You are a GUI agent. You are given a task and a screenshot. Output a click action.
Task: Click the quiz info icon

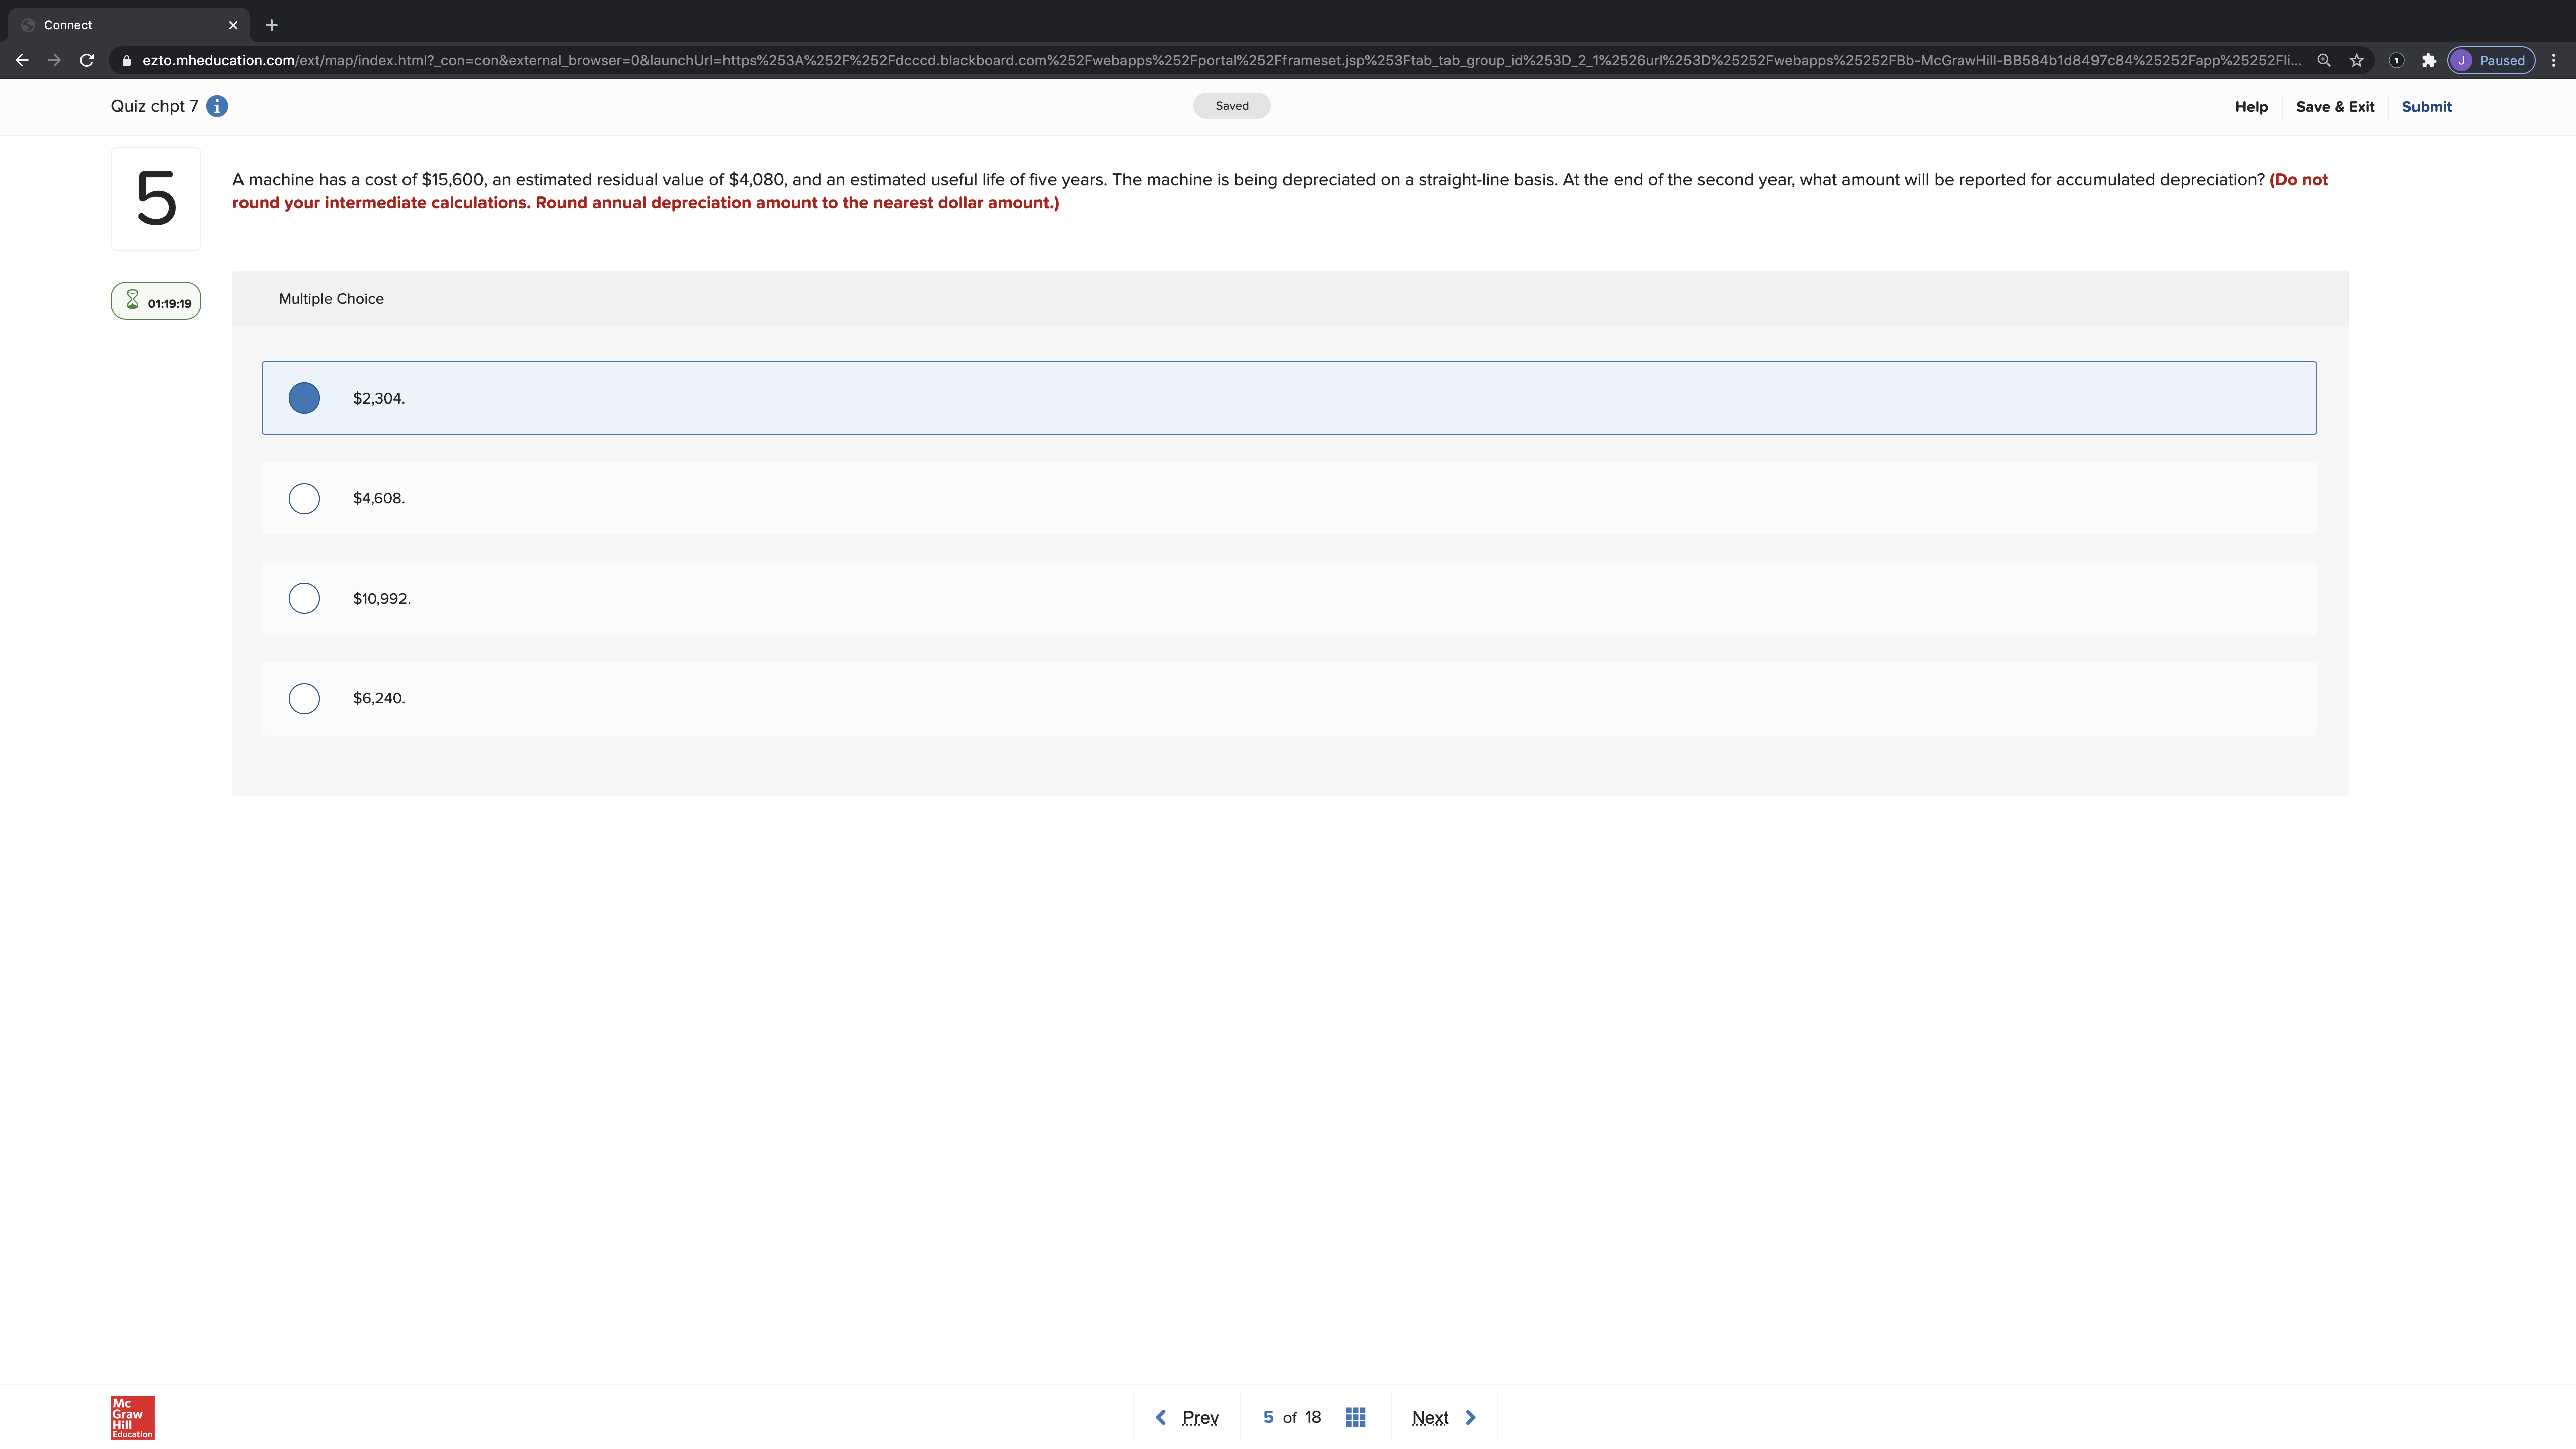(x=217, y=106)
